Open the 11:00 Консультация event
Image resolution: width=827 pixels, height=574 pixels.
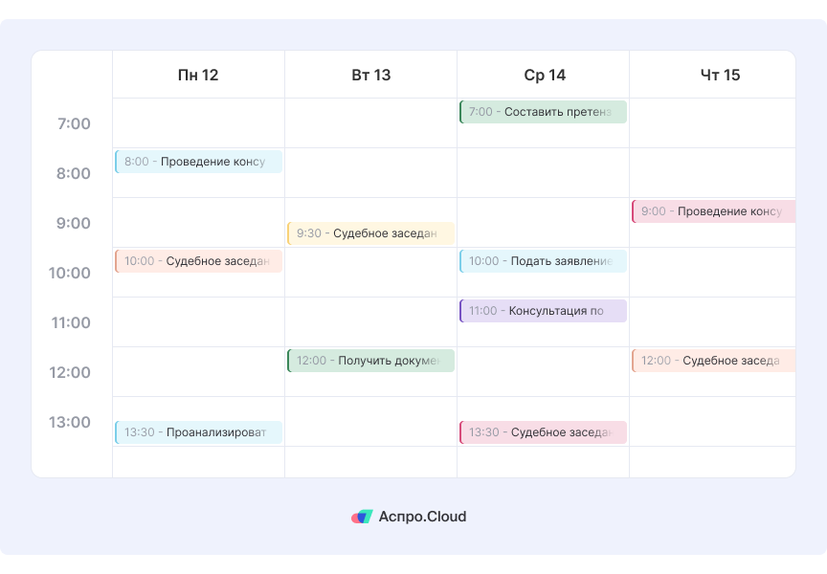[543, 311]
